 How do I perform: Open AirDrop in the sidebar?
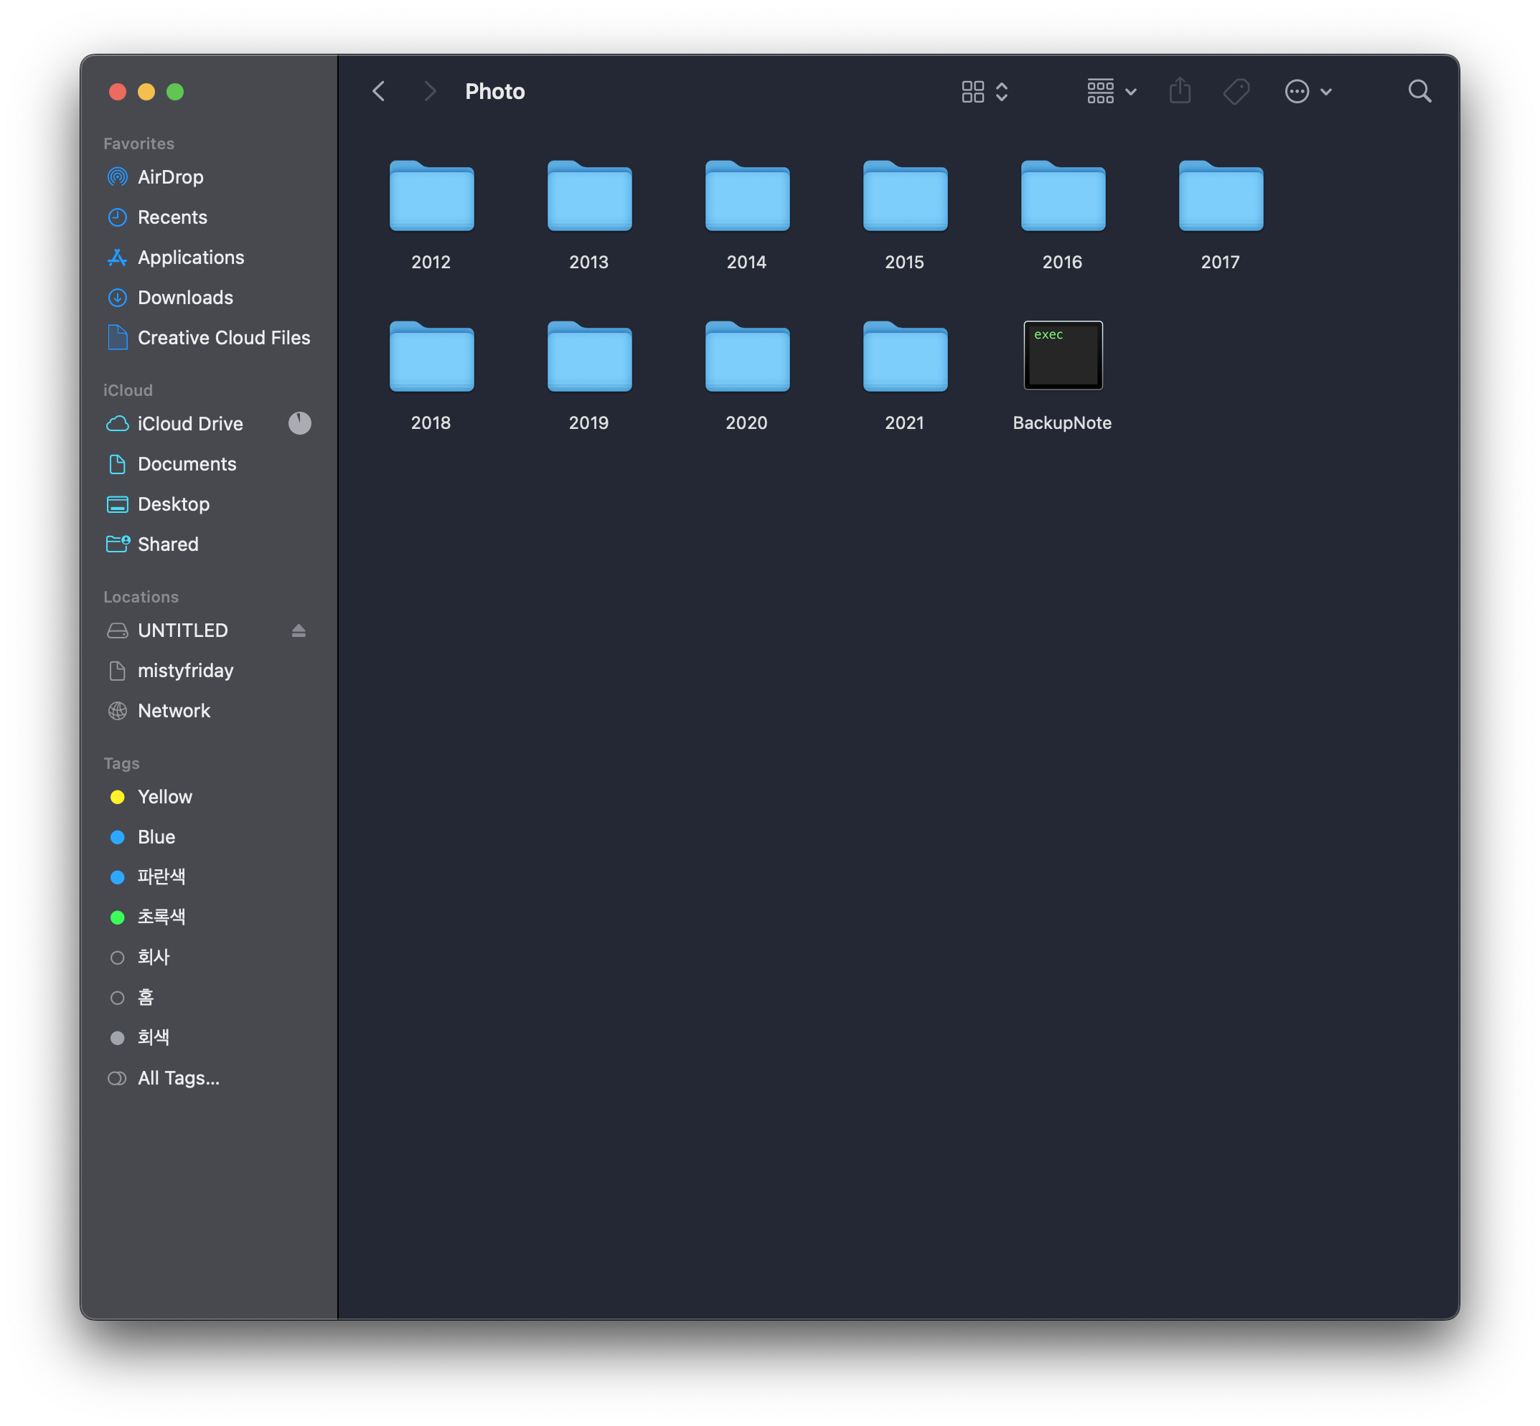(170, 176)
